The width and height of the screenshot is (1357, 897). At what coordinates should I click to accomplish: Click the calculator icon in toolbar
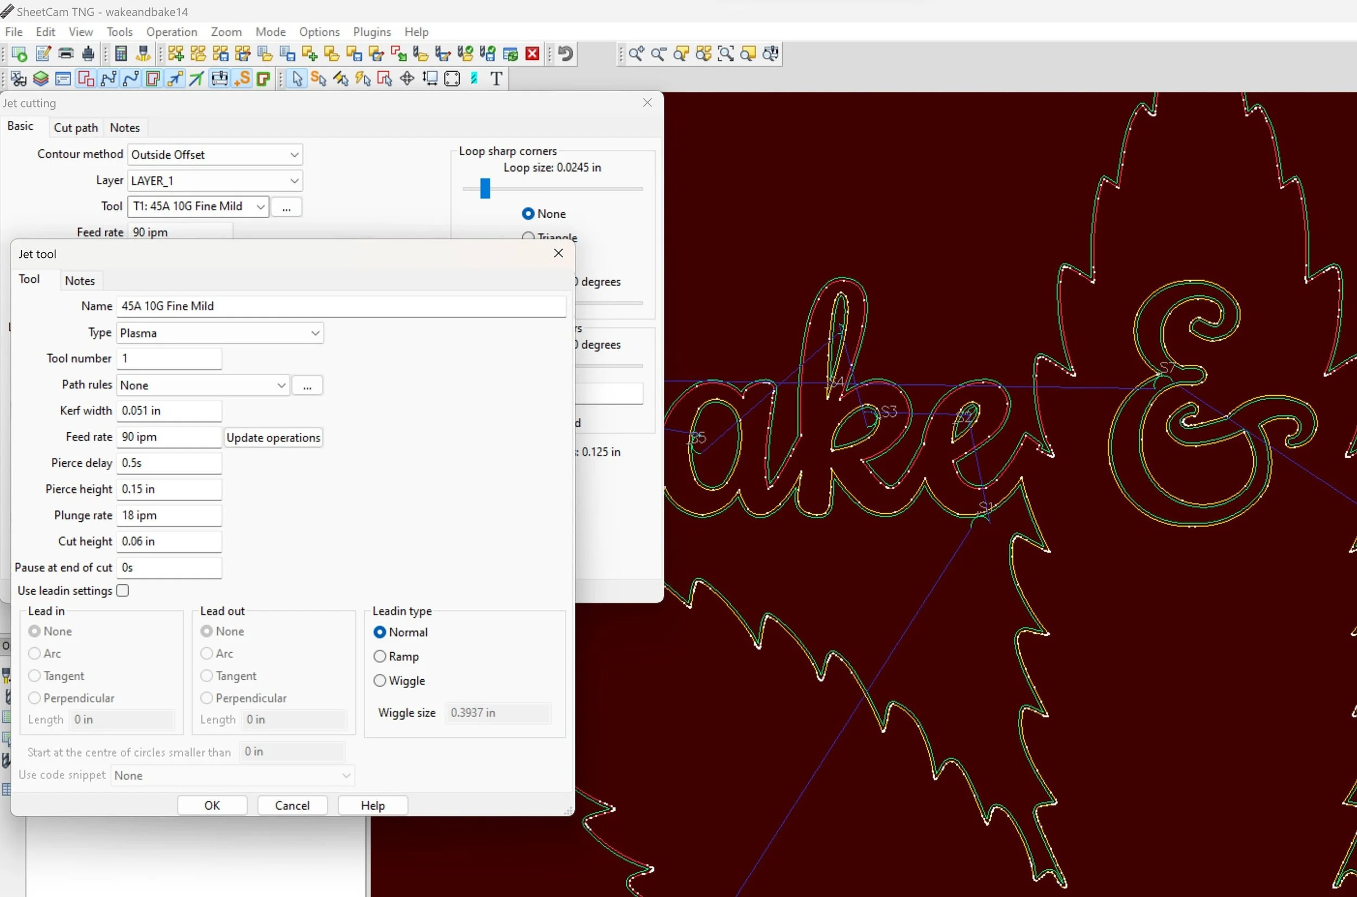click(121, 54)
